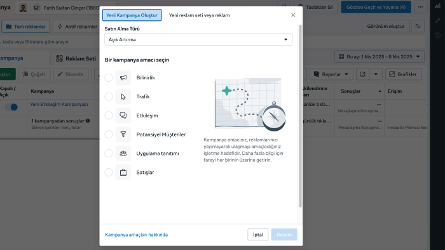Select the Yeni Kampanya Oluştur tab
The height and width of the screenshot is (250, 445).
(132, 15)
